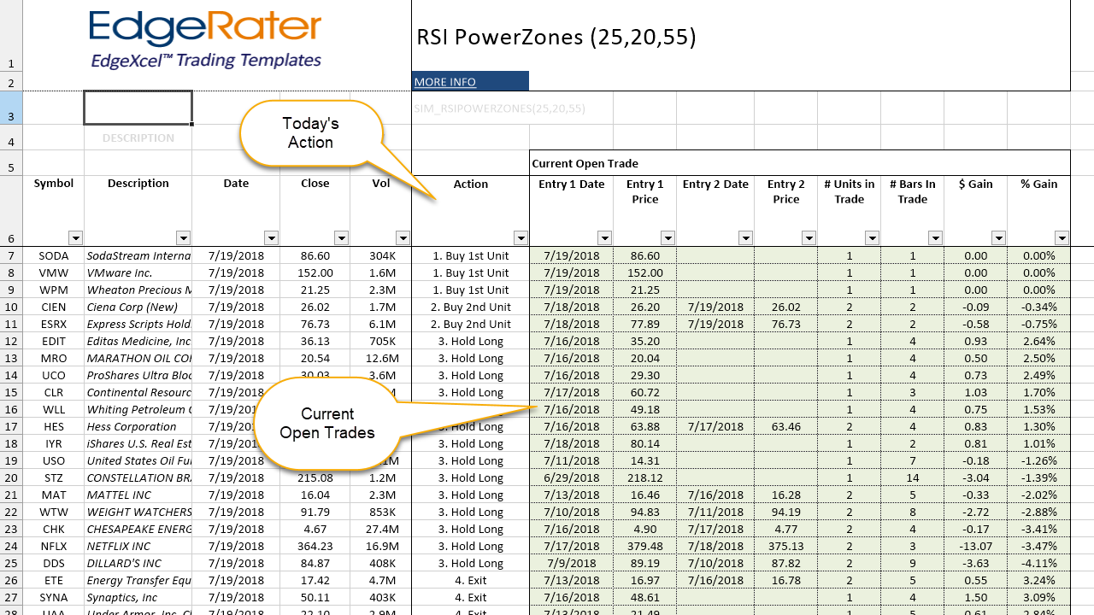Open the Symbol column filter dropdown
The width and height of the screenshot is (1094, 615).
point(75,238)
